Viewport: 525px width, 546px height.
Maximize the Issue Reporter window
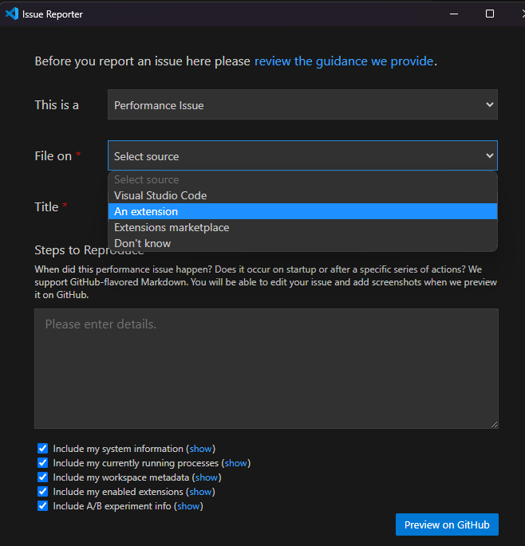click(x=490, y=14)
